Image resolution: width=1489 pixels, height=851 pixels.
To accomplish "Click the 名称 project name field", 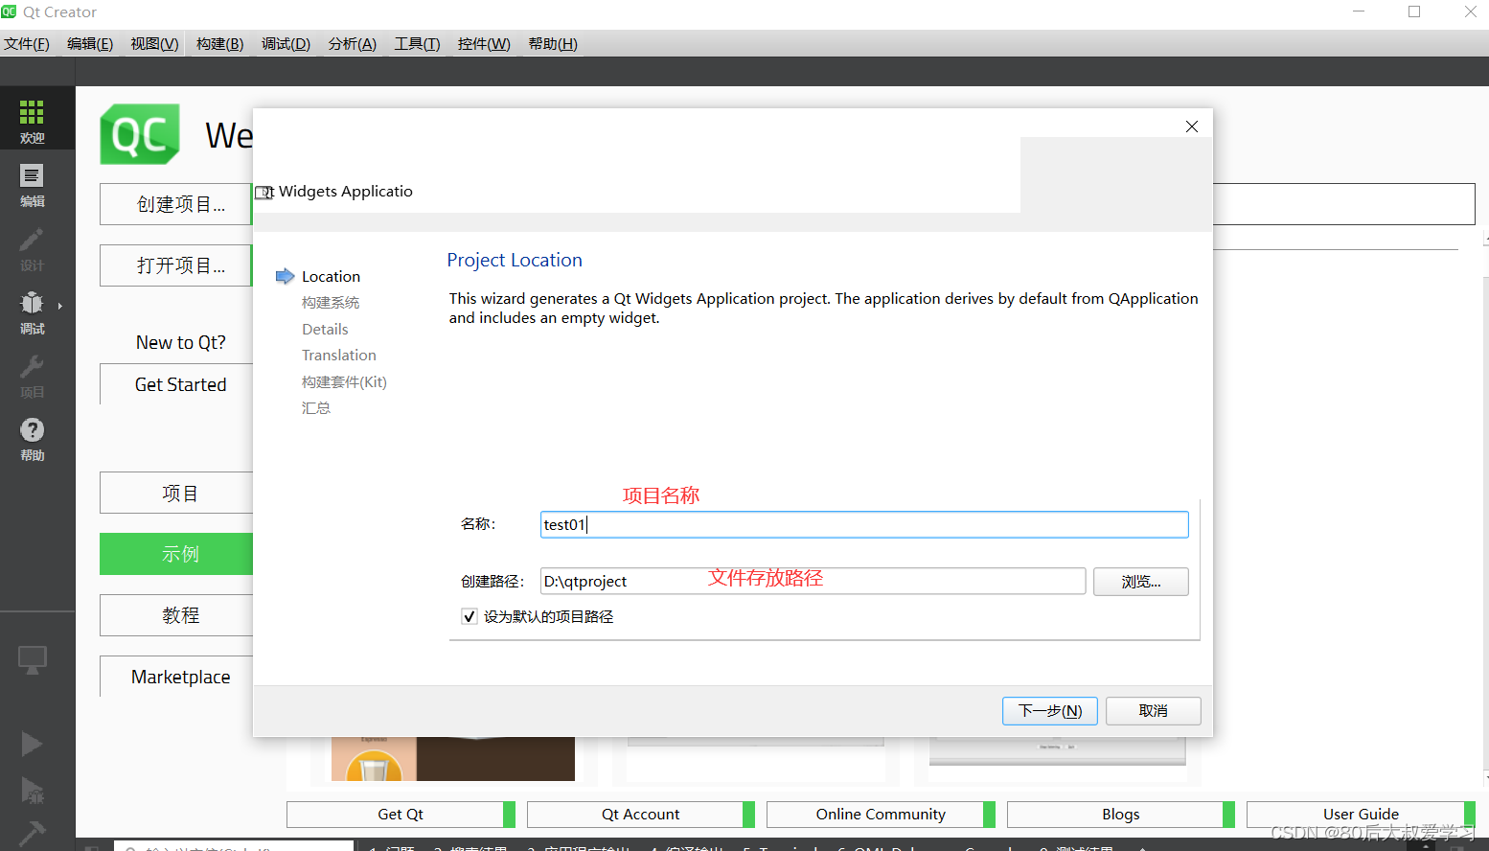I will 864,524.
